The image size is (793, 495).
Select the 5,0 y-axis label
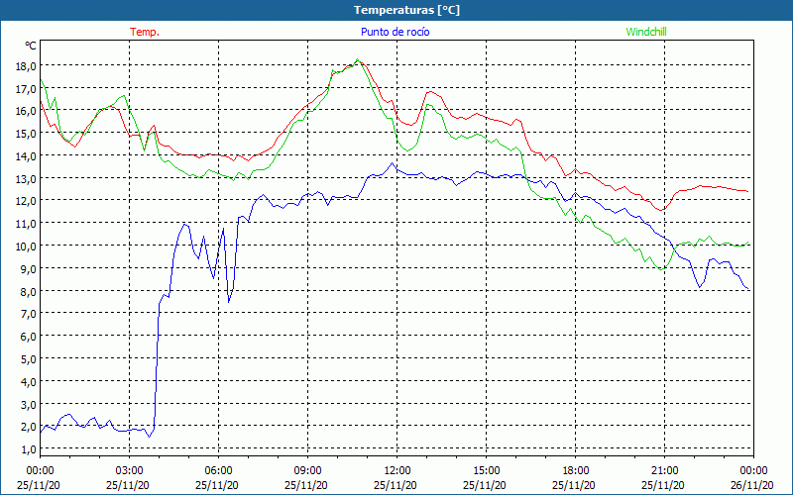[x=29, y=359]
